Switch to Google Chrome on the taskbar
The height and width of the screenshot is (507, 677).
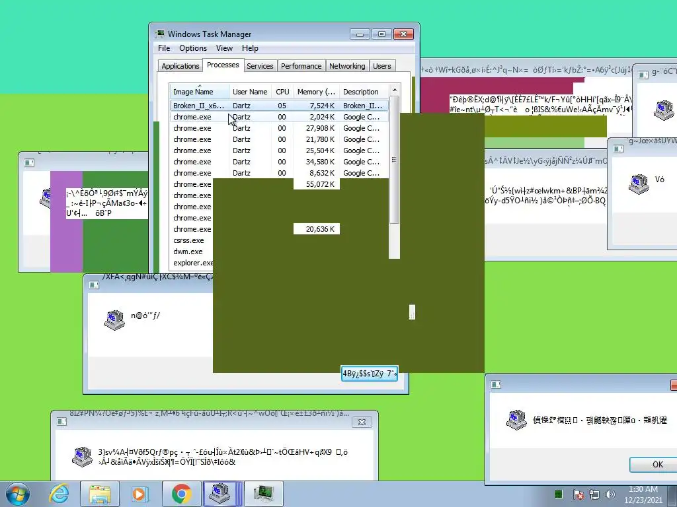[181, 494]
